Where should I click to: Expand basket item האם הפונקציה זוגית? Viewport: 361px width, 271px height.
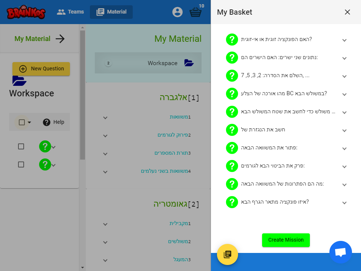pyautogui.click(x=344, y=40)
